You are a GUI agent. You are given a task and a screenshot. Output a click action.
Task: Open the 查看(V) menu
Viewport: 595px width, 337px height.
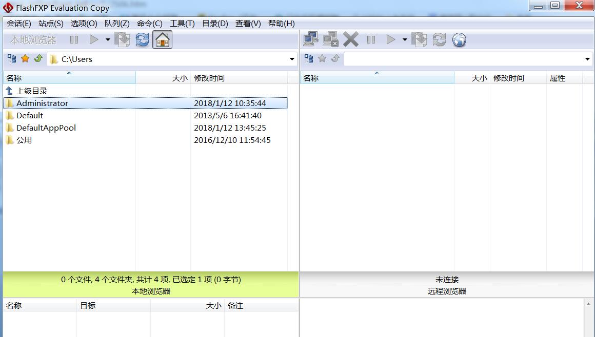pos(248,24)
